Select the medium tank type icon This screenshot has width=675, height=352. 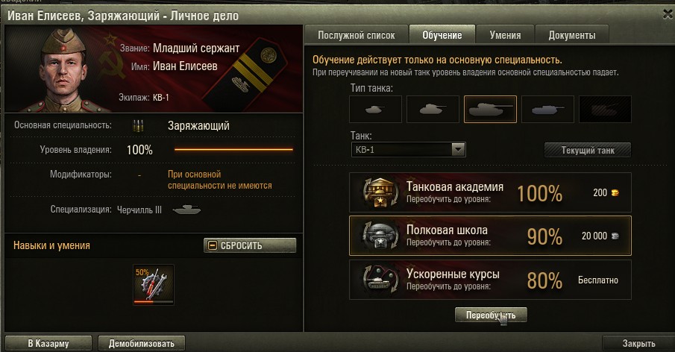coord(433,110)
